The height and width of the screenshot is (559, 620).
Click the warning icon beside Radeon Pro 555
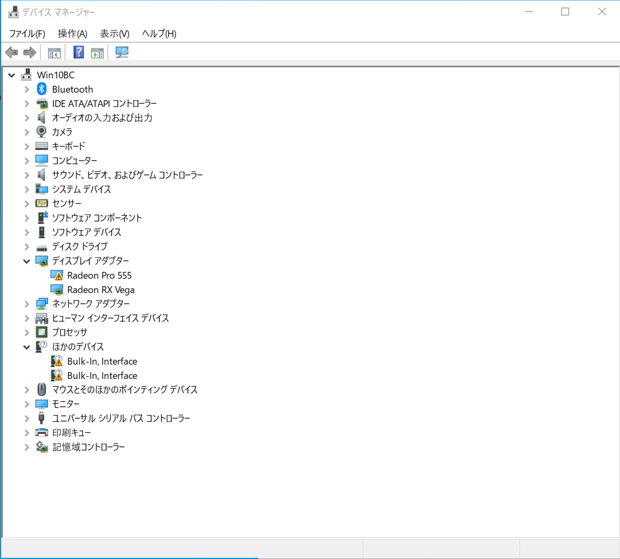pos(57,275)
